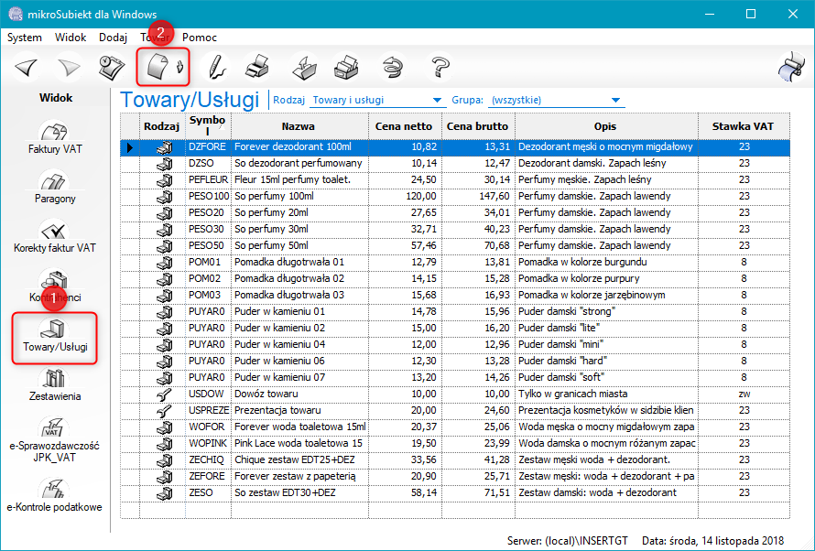Open the clipboard with clock toolbar icon
The image size is (815, 551).
111,68
